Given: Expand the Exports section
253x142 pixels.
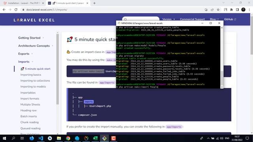Looking at the screenshot, I should (x=25, y=54).
